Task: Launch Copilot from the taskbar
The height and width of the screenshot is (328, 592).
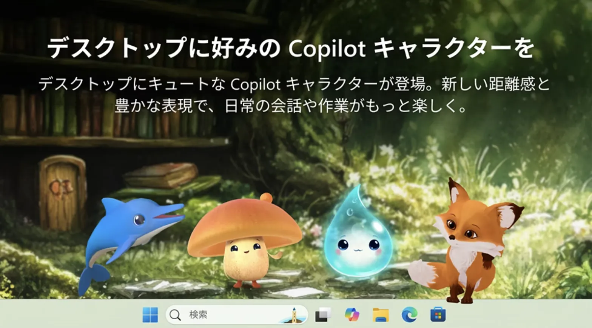Action: point(352,314)
